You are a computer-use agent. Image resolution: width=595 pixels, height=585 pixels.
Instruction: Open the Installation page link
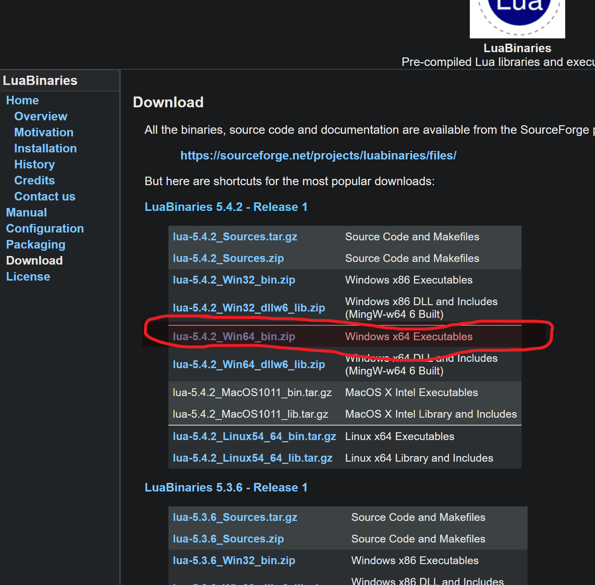point(45,148)
